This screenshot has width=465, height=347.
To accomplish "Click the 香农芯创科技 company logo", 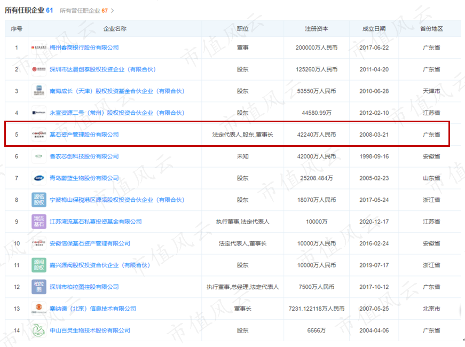I will [x=39, y=156].
